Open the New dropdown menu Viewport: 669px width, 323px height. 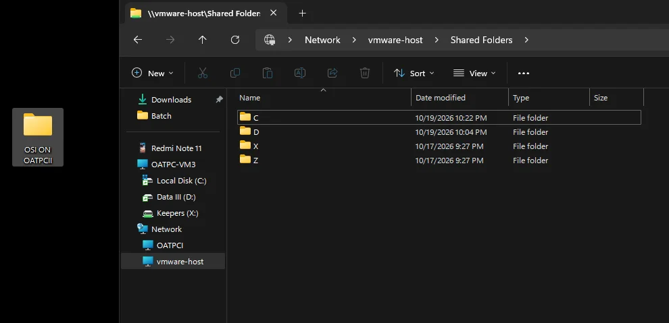[x=152, y=74]
